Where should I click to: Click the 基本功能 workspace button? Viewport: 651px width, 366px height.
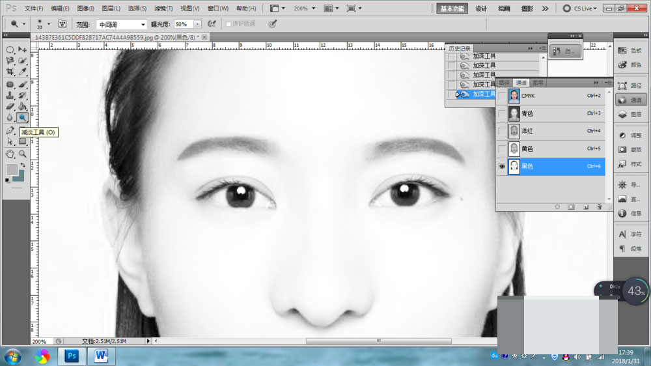tap(452, 8)
